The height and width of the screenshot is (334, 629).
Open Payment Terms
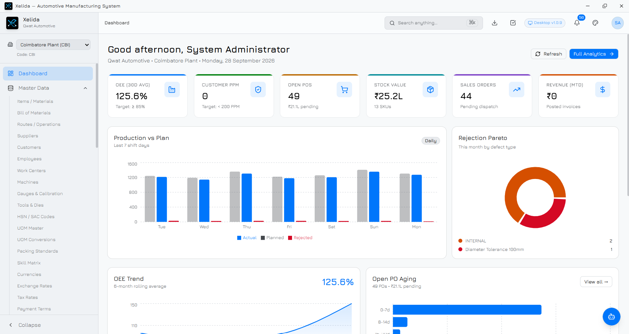34,309
